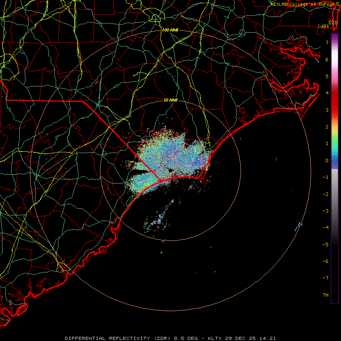The height and width of the screenshot is (341, 341).
Task: Click the -2 value on the color scale
Action: pos(325,194)
